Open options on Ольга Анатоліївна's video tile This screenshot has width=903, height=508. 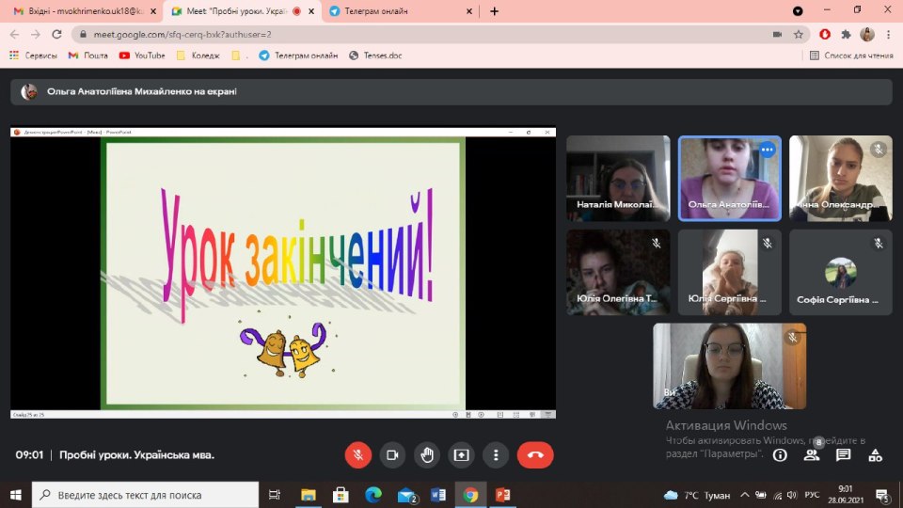(767, 150)
